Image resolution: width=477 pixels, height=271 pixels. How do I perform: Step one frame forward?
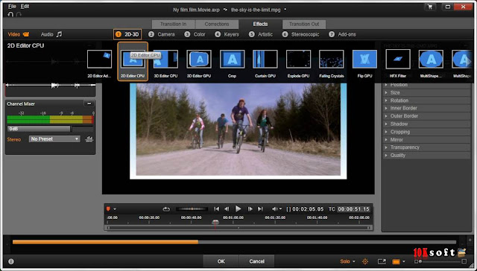(250, 209)
